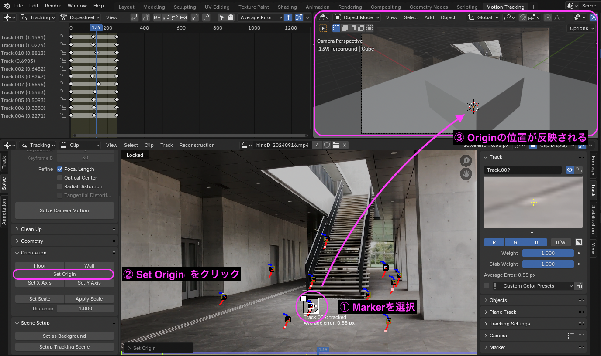Enable the Tangential Distortion checkbox
The image size is (601, 356).
(60, 195)
